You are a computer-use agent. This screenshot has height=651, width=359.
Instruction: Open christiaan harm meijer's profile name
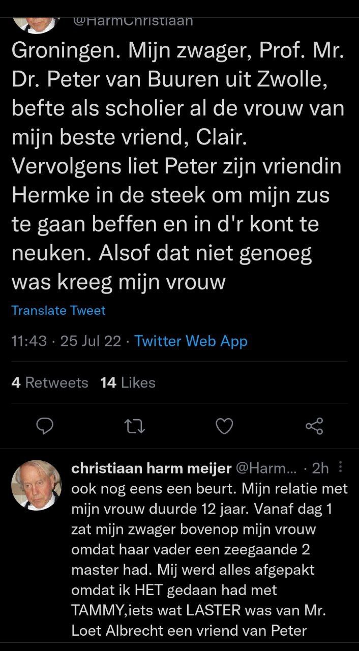151,468
